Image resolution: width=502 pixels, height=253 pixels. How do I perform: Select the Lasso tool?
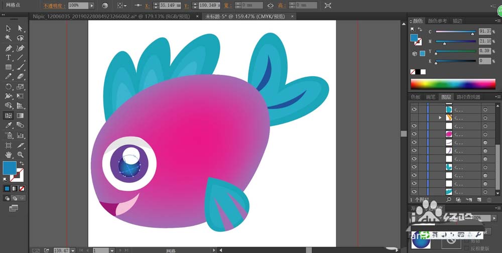pos(21,38)
